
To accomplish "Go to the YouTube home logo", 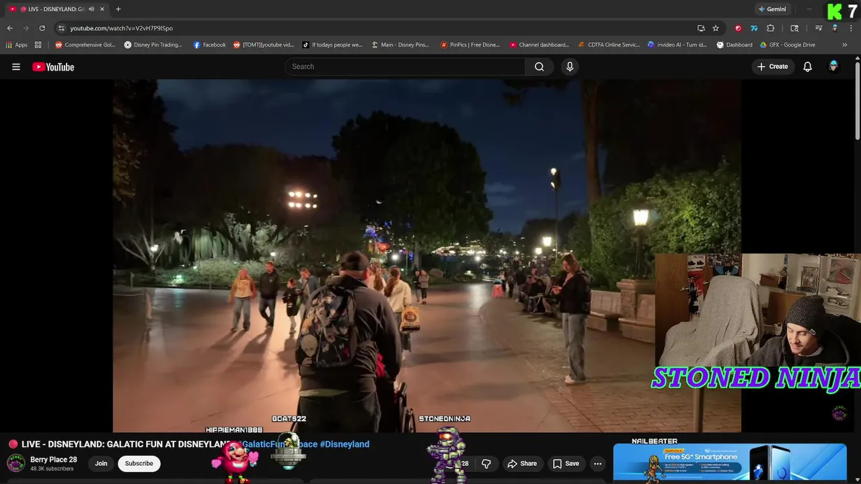I will 53,67.
